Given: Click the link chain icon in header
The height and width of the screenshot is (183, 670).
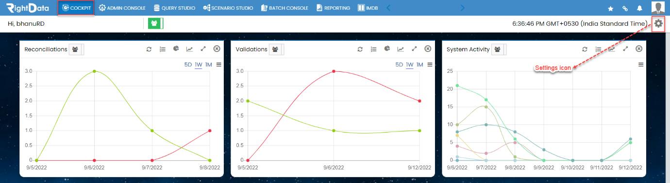Looking at the screenshot, I should tap(625, 8).
